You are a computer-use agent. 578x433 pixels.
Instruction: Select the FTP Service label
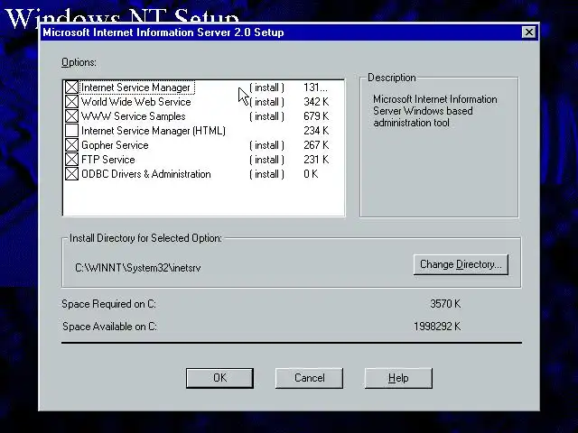[108, 160]
